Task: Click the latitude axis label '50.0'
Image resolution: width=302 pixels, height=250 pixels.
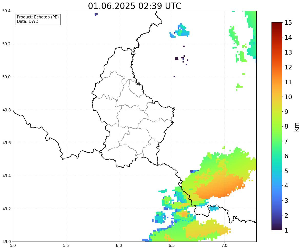Action: point(7,77)
